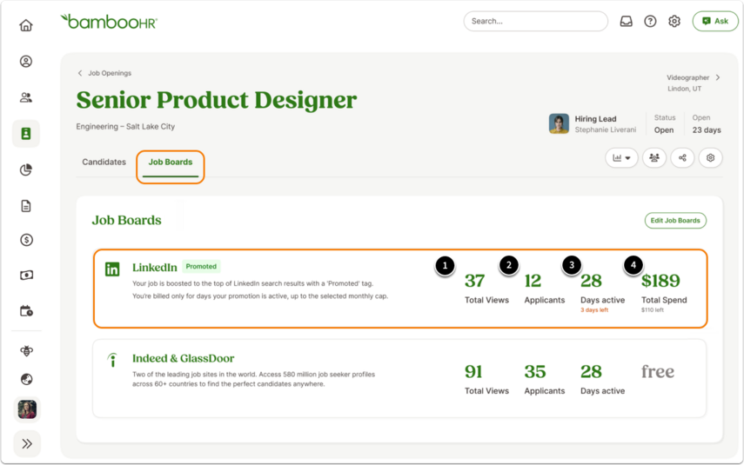The width and height of the screenshot is (744, 465).
Task: Click Indeed's 35 Applicants value
Action: [535, 372]
